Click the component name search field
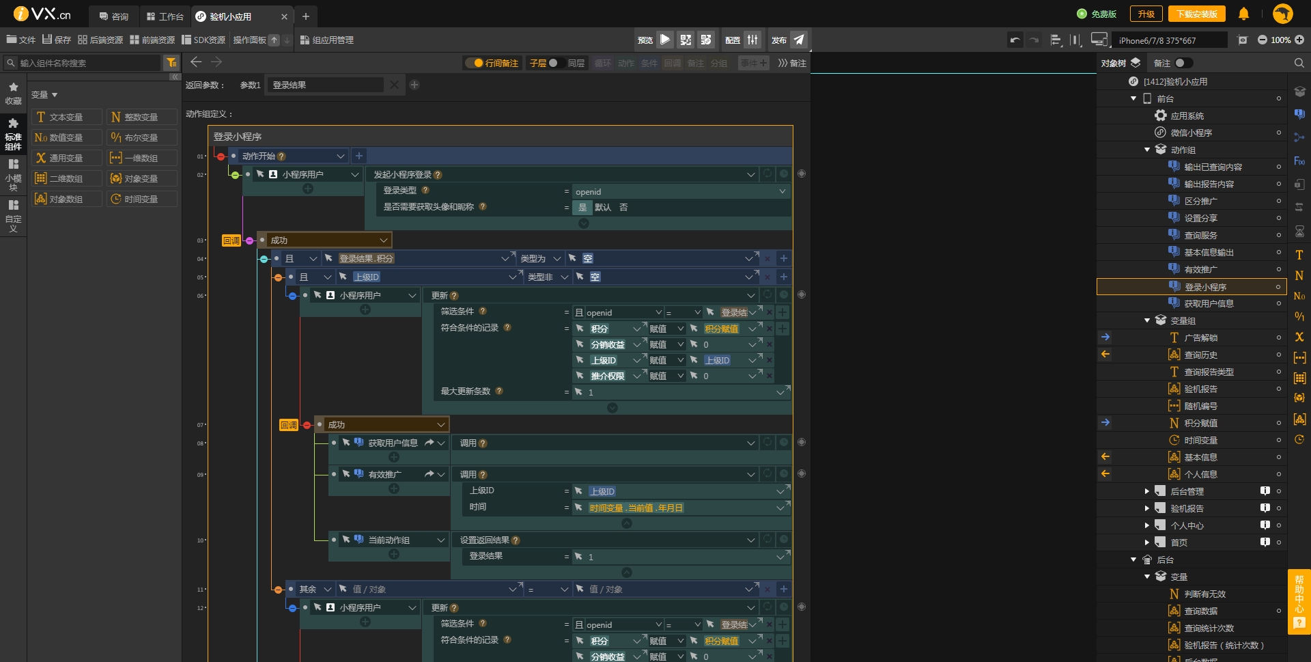1311x662 pixels. (89, 63)
